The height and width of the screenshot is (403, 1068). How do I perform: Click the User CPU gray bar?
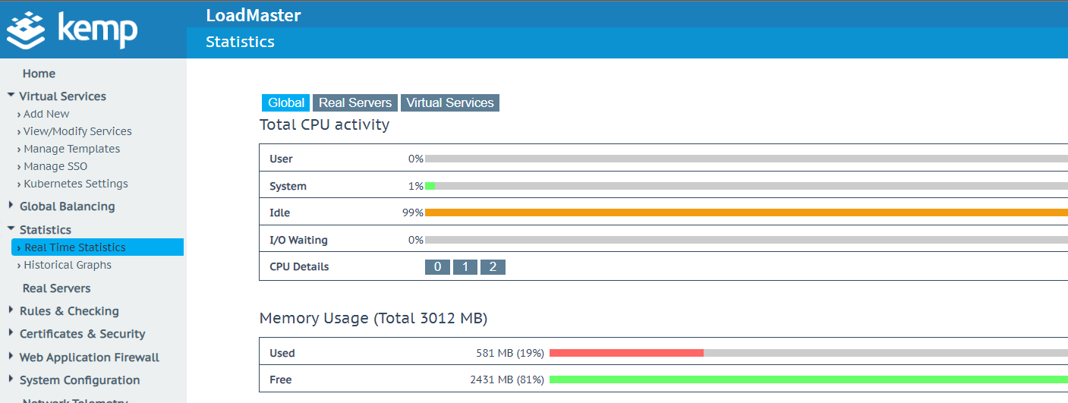[x=746, y=159]
